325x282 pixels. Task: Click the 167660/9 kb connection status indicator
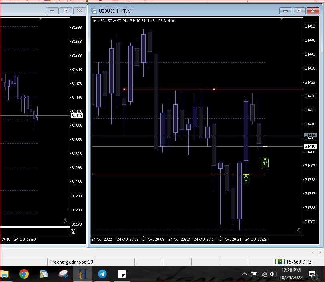point(293,262)
